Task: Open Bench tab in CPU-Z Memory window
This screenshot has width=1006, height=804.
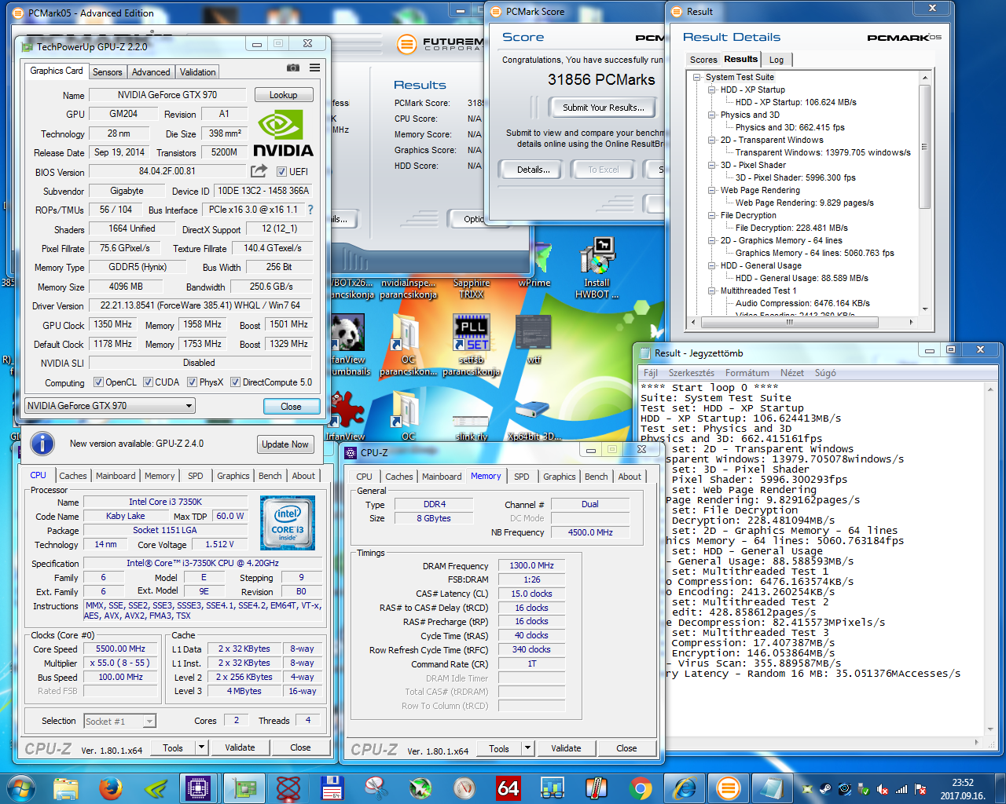Action: click(596, 477)
